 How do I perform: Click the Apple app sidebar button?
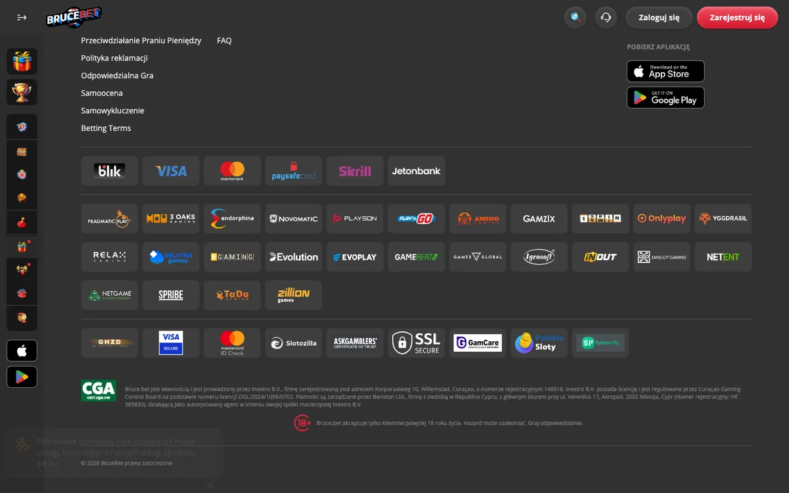point(22,350)
